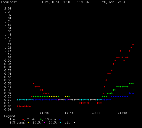Click the load averages 1.24, 0.51, 0.28
Image resolution: width=142 pixels, height=128 pixels.
click(x=56, y=2)
